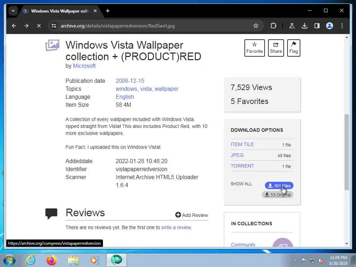
Task: Download the ITEM TILE file
Action: pyautogui.click(x=242, y=144)
